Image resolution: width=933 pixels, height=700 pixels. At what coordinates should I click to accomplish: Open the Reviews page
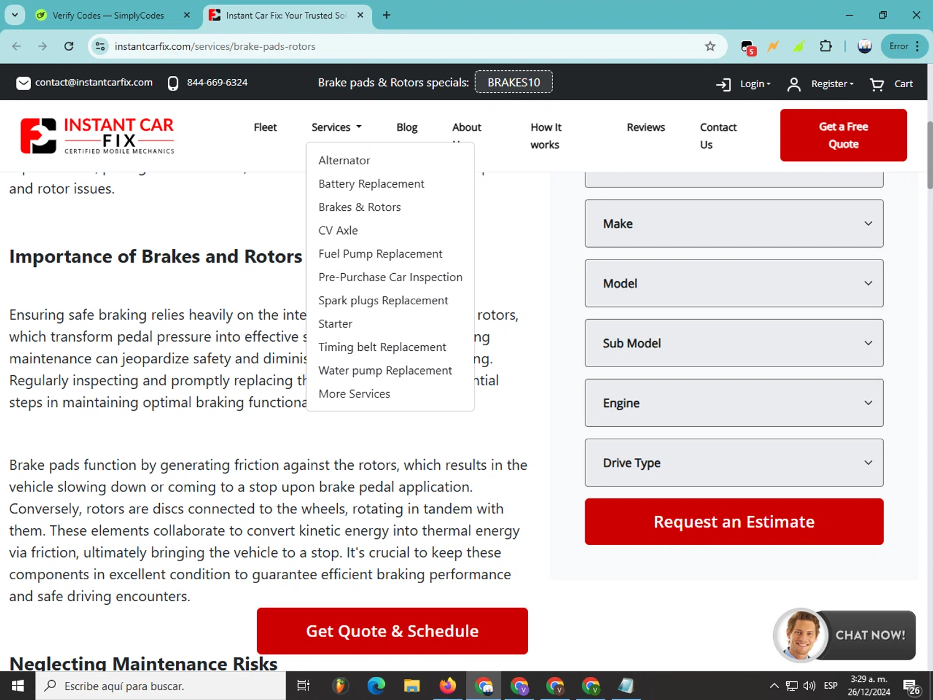646,127
